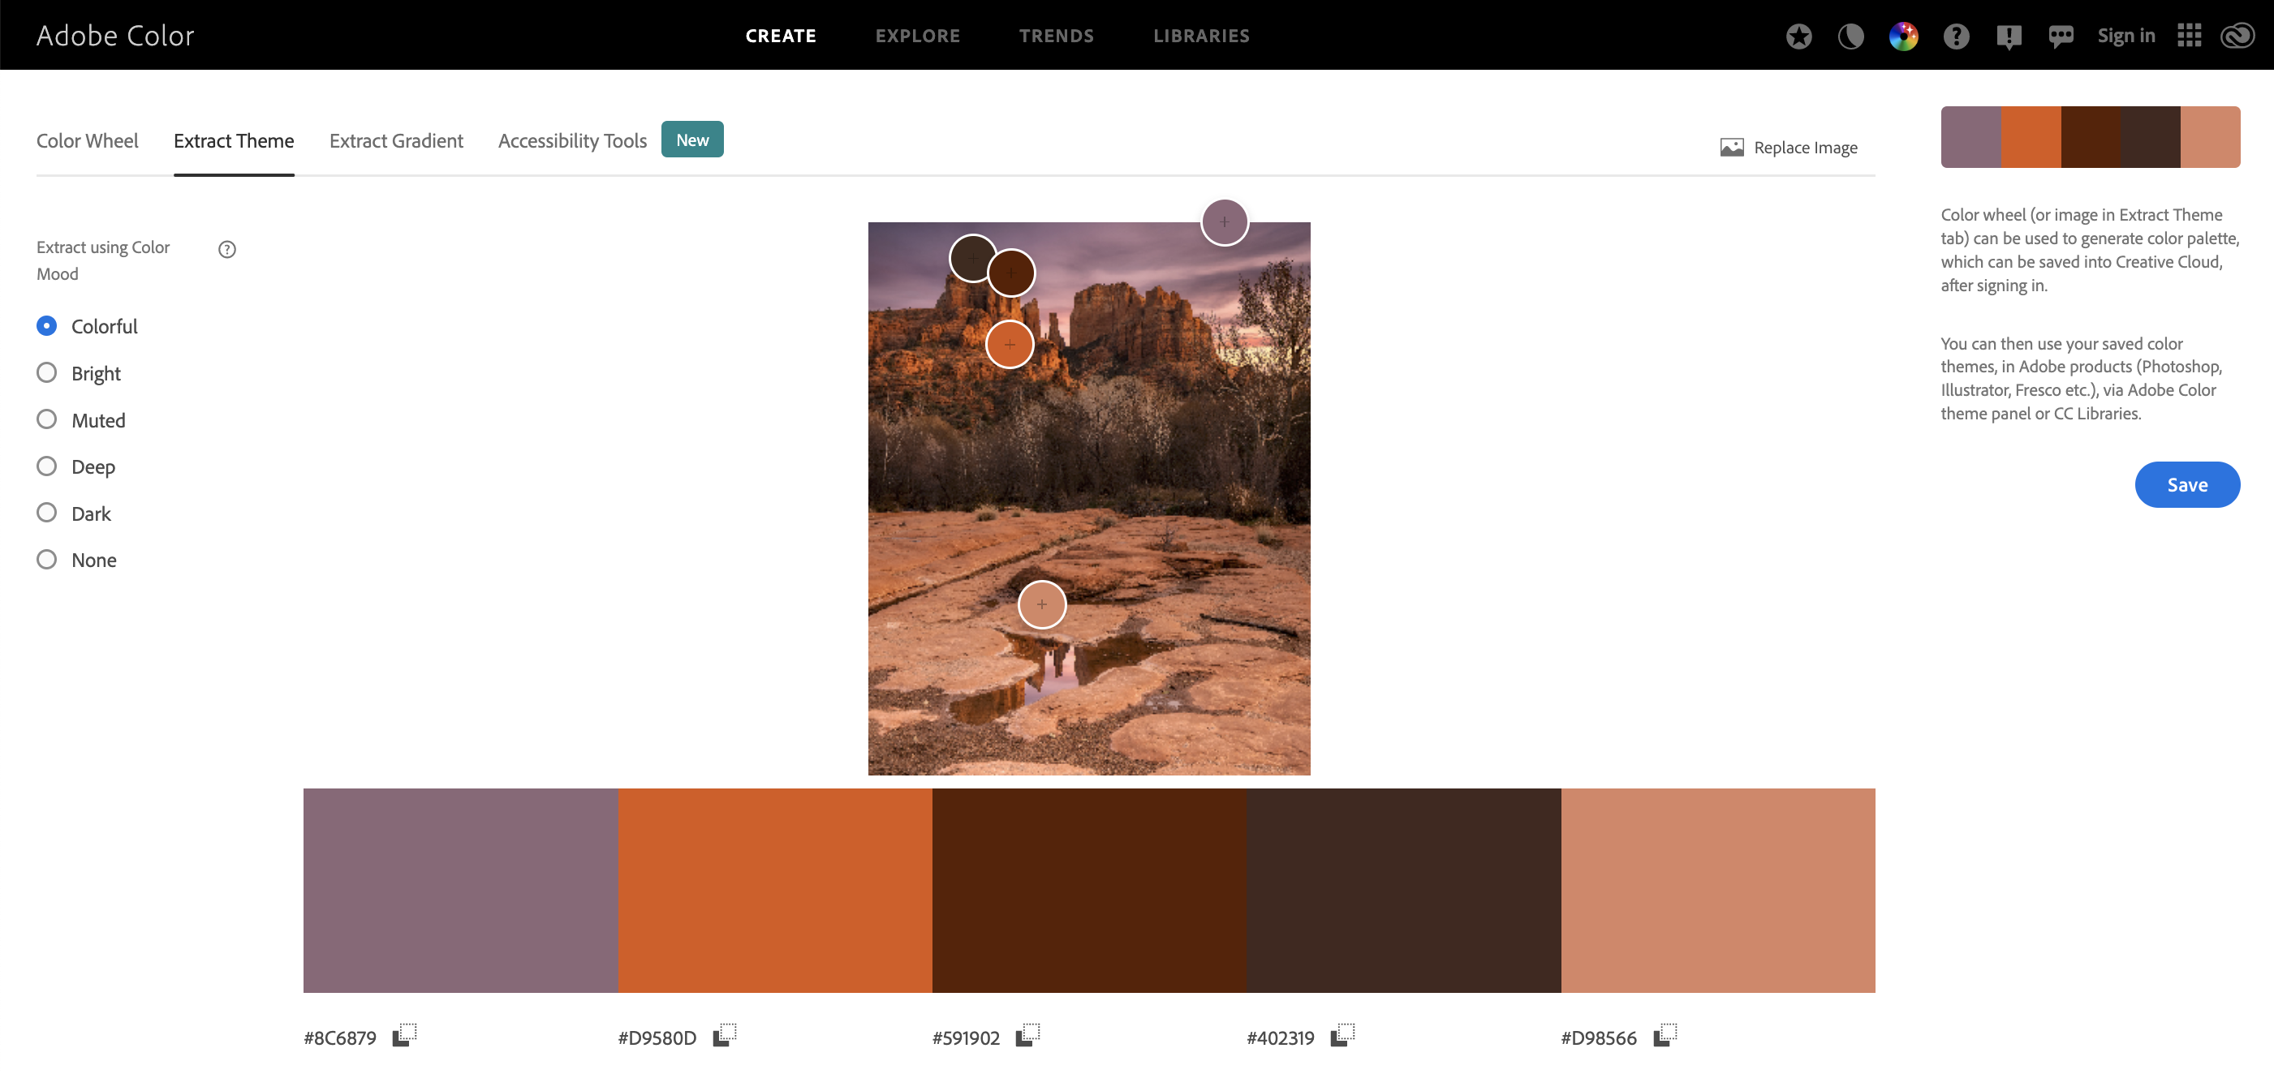This screenshot has width=2274, height=1074.
Task: Click the hex value #D9580D text
Action: (657, 1037)
